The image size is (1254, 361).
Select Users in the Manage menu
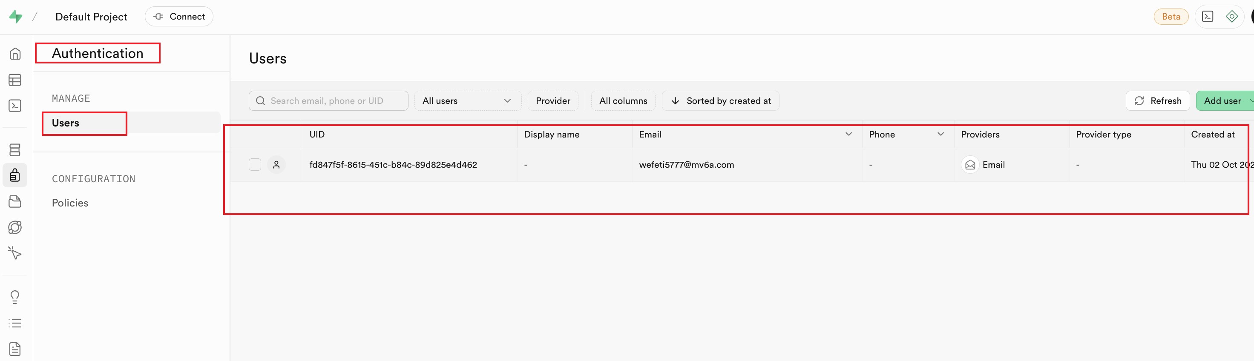tap(66, 123)
